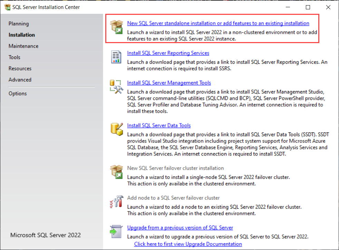Viewport: 339px width, 250px height.
Task: Click the failover cluster installation box icon
Action: (x=117, y=172)
